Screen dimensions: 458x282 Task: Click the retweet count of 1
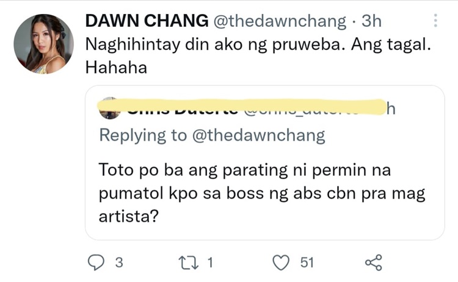pos(211,263)
